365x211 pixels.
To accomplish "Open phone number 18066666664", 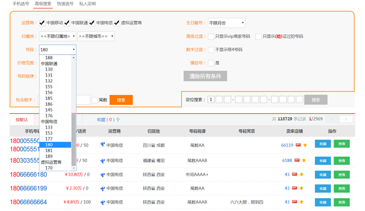I will click(x=29, y=202).
